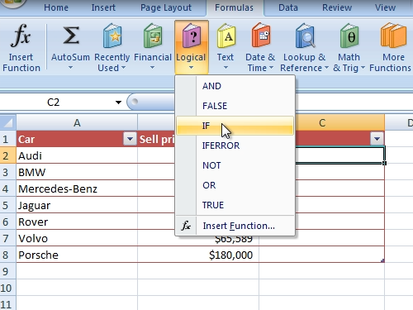
Task: Click the Audi cell
Action: [77, 155]
